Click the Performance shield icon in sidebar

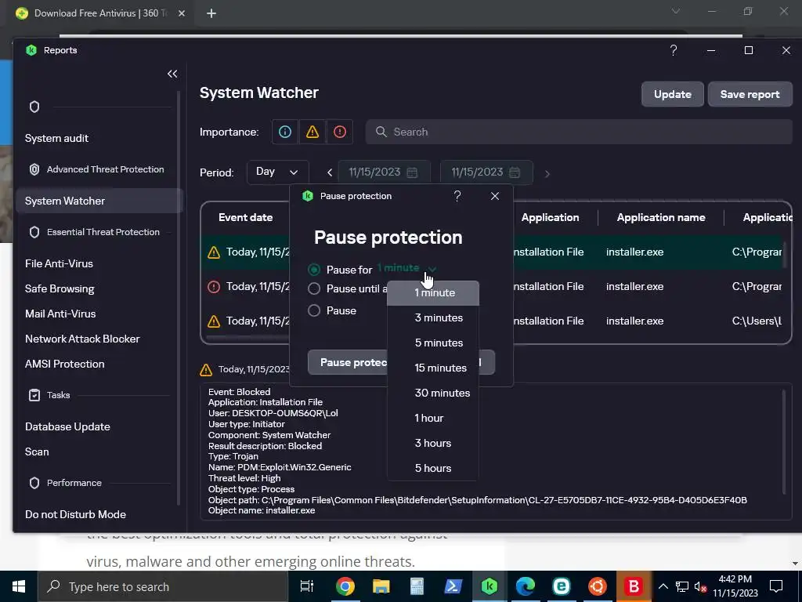(34, 483)
